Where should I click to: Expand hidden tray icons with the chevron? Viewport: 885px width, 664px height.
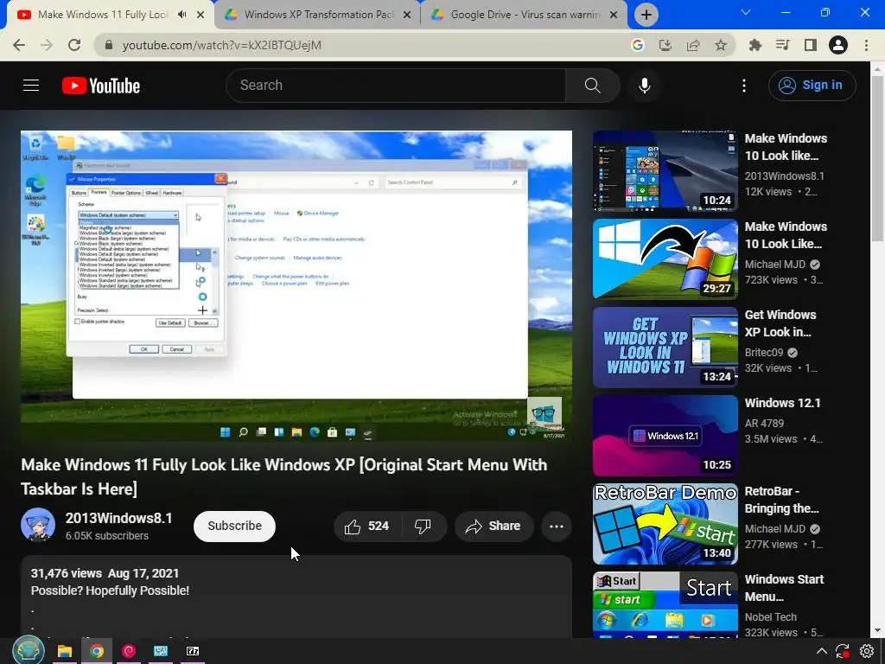point(822,651)
